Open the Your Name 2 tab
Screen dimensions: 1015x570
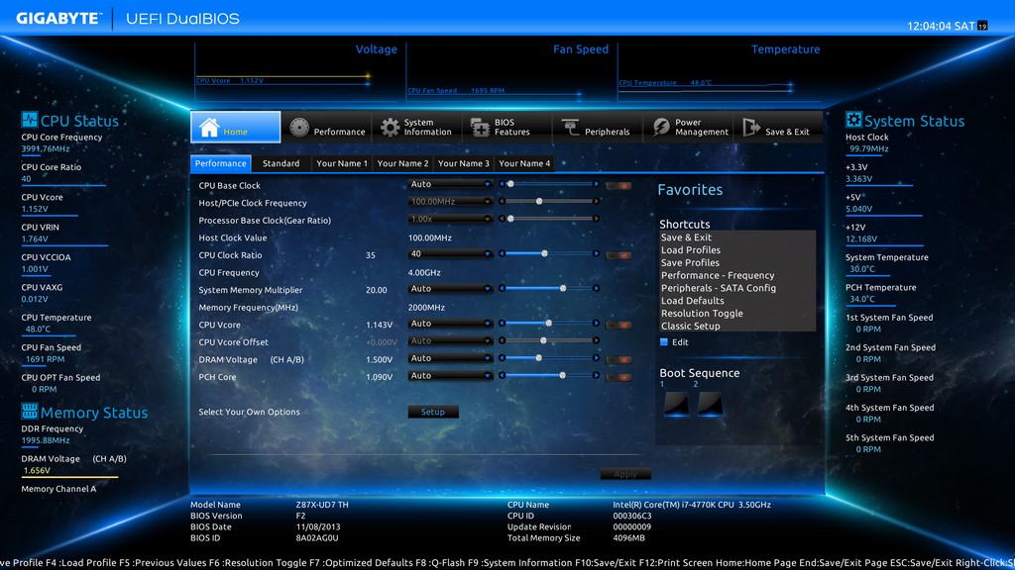(x=402, y=163)
